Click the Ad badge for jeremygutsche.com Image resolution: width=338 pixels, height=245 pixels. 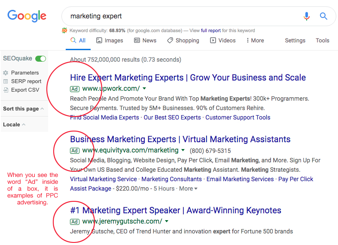point(75,221)
